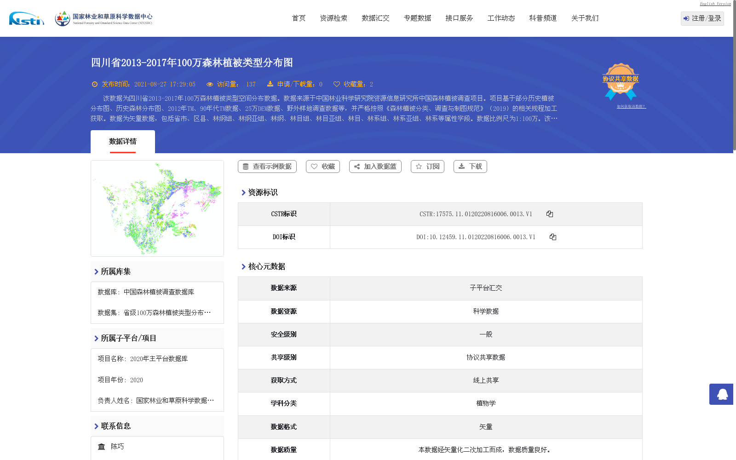Click the text 数据库: 中国森林植被调查数据库
Viewport: 736px width, 460px height.
146,292
